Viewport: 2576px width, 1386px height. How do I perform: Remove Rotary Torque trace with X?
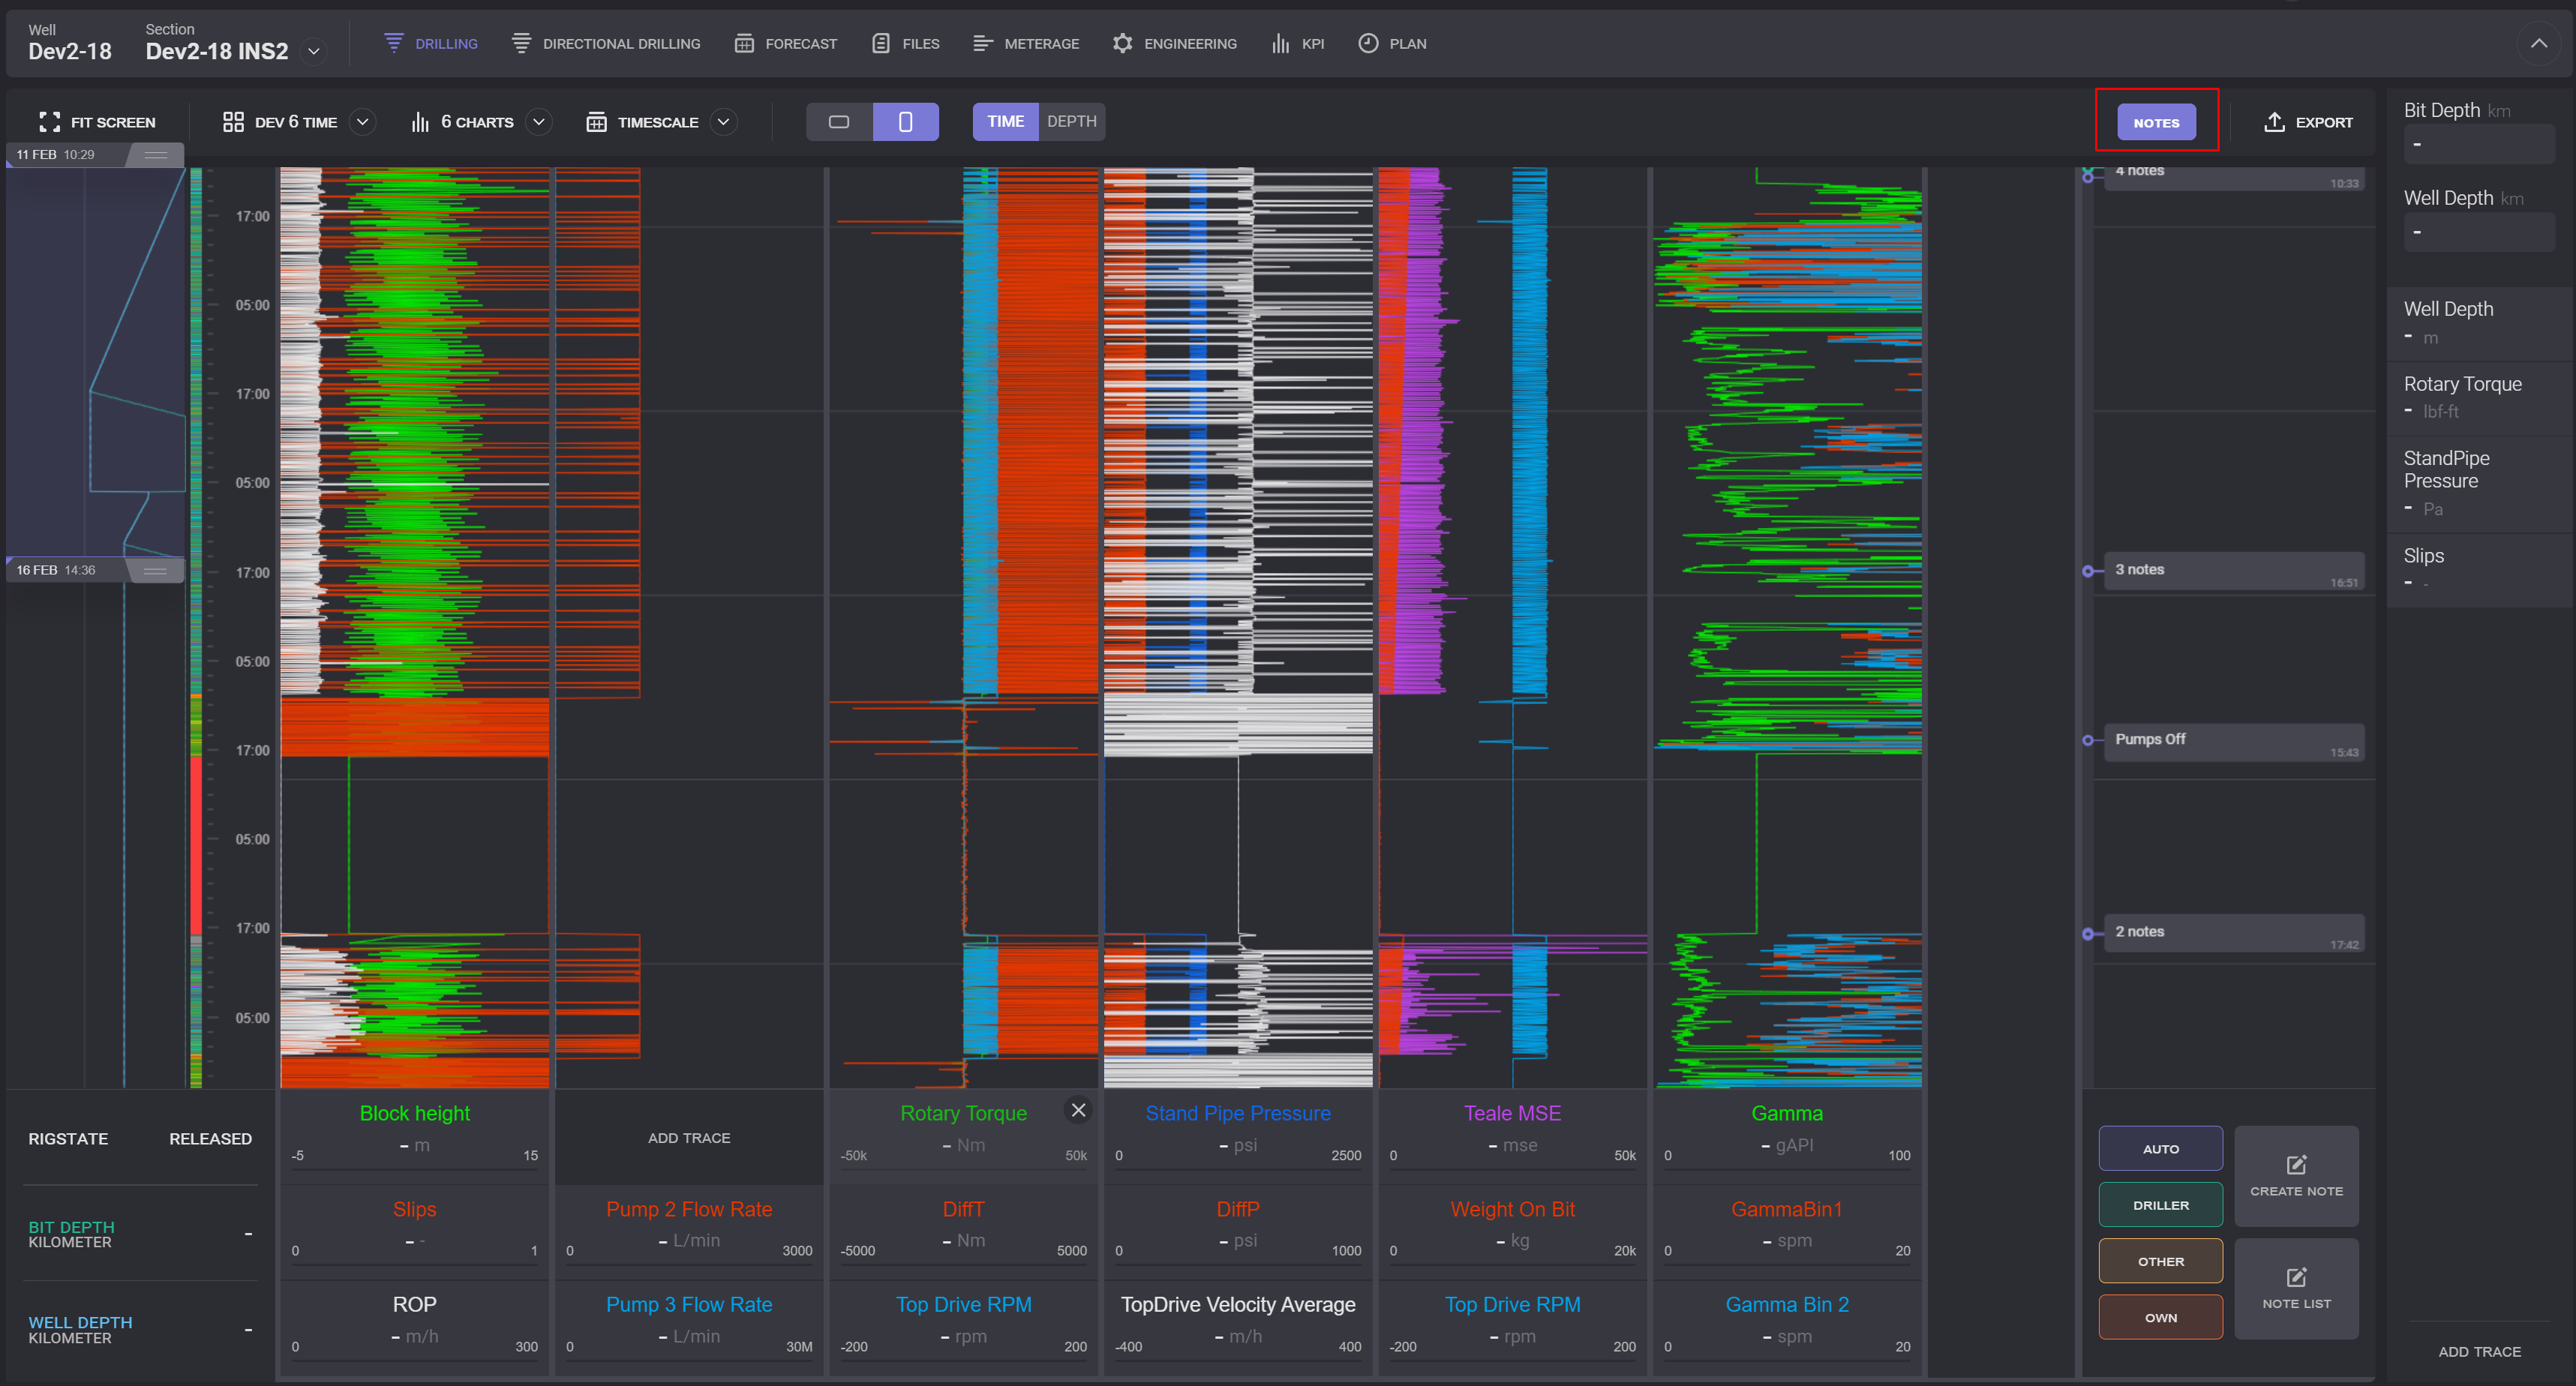click(x=1078, y=1110)
